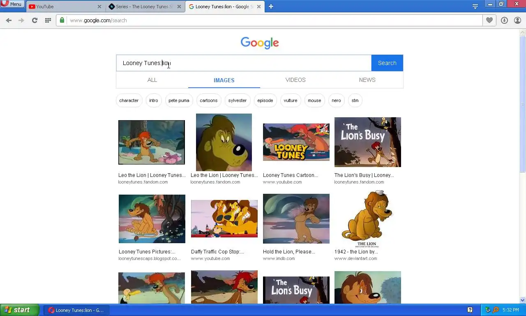
Task: Open the Daffy Traffic Cop Stop thumbnail
Action: 224,219
